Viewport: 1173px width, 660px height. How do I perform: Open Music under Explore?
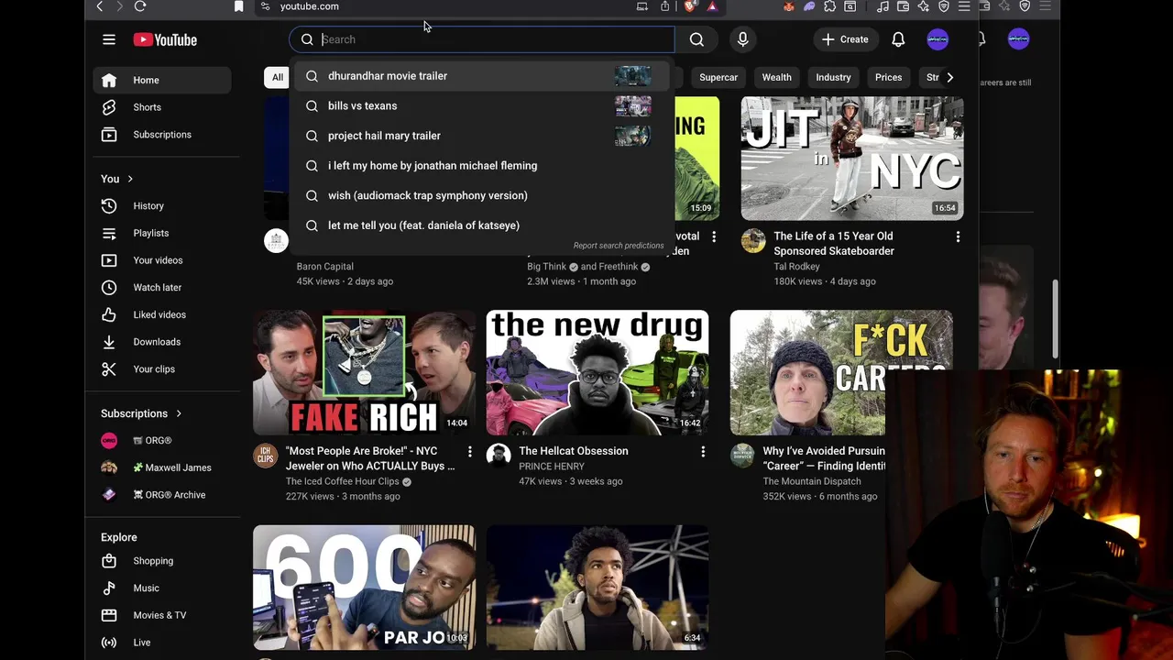(x=162, y=588)
